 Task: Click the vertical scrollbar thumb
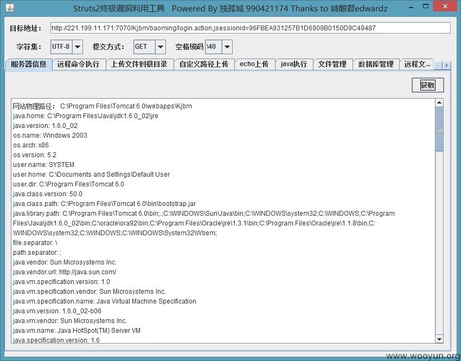pos(439,129)
